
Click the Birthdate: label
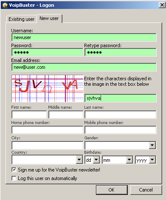pos(93,152)
